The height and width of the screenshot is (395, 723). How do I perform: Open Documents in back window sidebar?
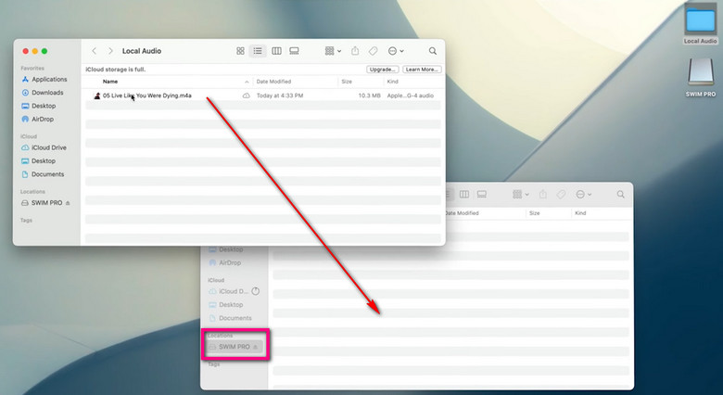[x=230, y=318]
